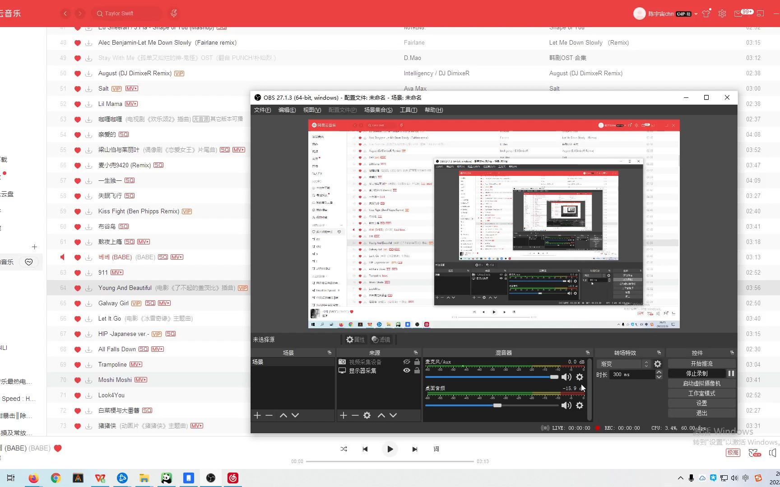
Task: Move source down in OBS sources panel
Action: click(393, 415)
